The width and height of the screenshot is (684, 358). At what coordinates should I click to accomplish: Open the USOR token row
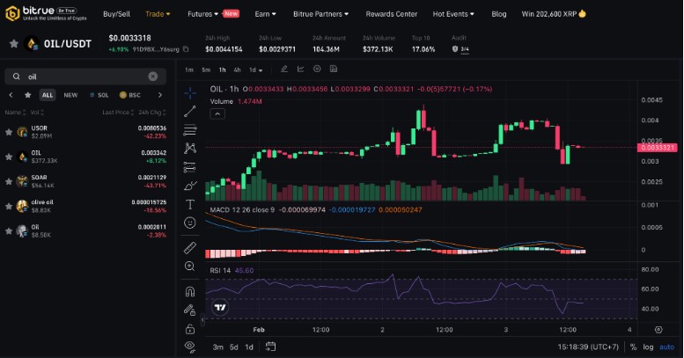pyautogui.click(x=85, y=132)
